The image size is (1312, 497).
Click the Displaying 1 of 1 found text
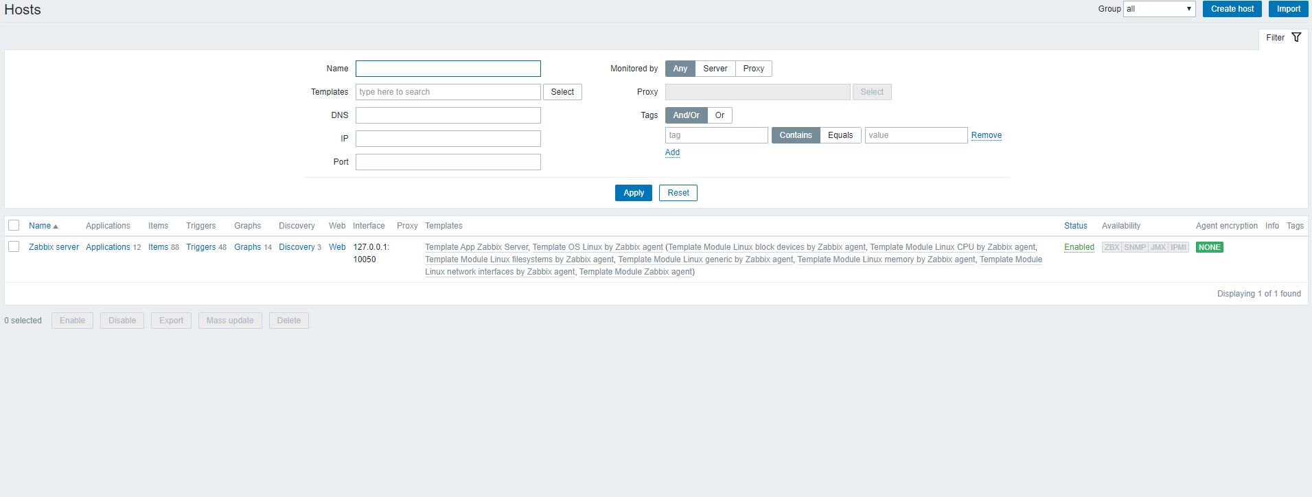click(x=1259, y=294)
